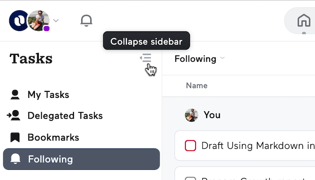Screen dimensions: 315x180
Task: Click the dark blue workspace logo
Action: [18, 21]
